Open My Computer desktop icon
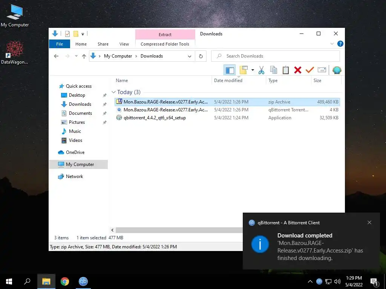This screenshot has height=289, width=386. click(x=15, y=15)
